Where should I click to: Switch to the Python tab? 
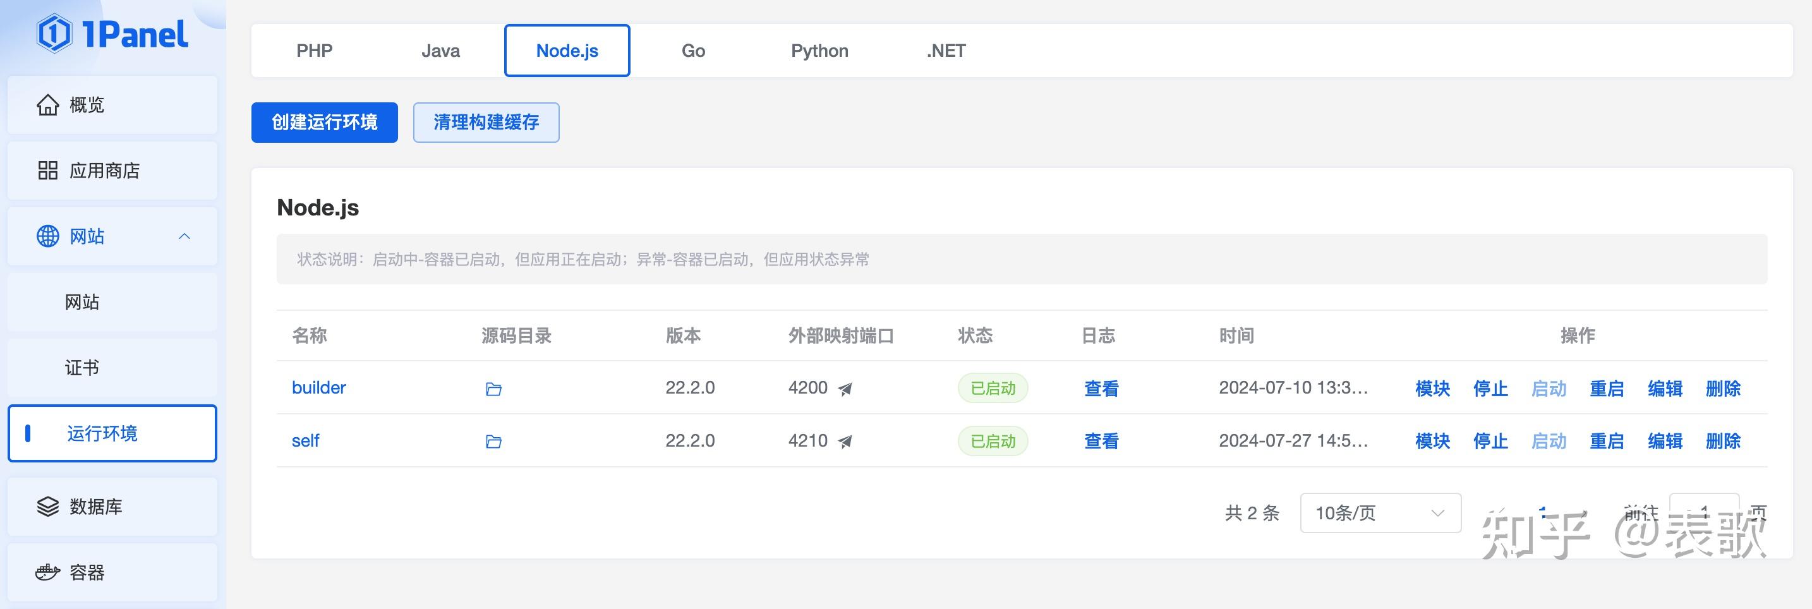819,51
